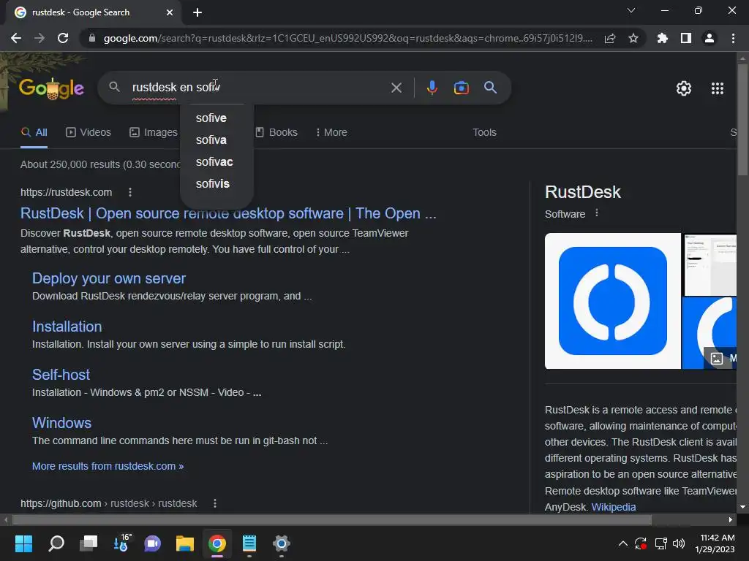Viewport: 749px width, 561px height.
Task: Open options for rustdesk.com result
Action: coord(130,192)
